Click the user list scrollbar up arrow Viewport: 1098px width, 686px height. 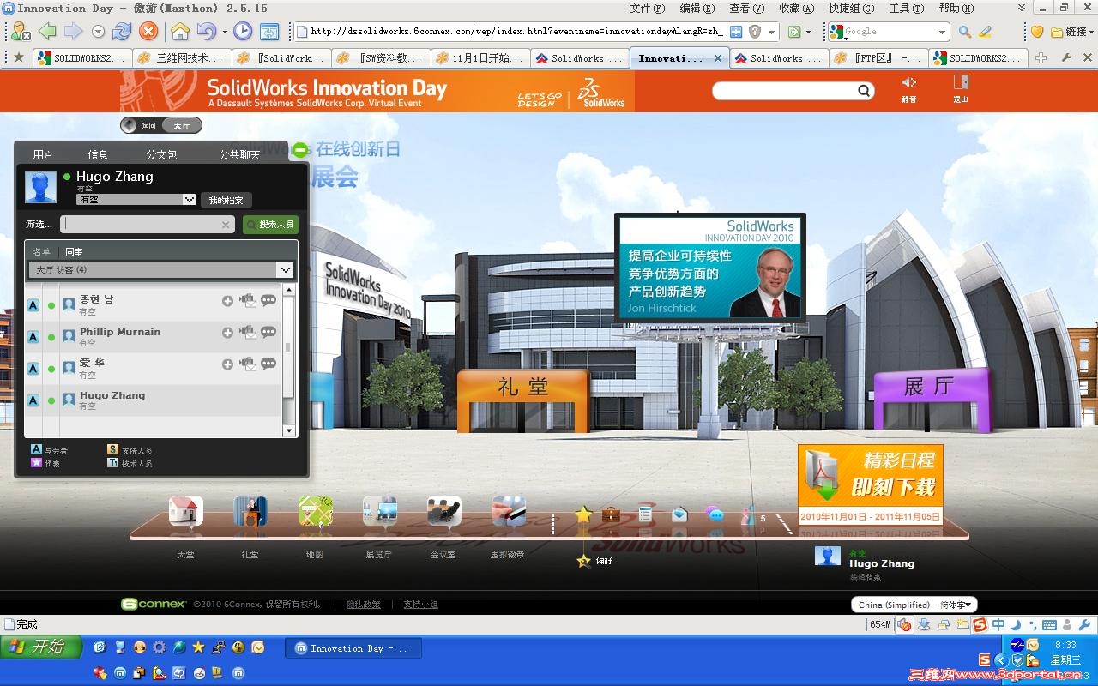coord(288,290)
